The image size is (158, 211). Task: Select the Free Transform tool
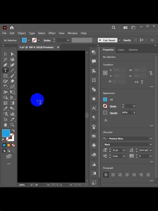[12, 92]
